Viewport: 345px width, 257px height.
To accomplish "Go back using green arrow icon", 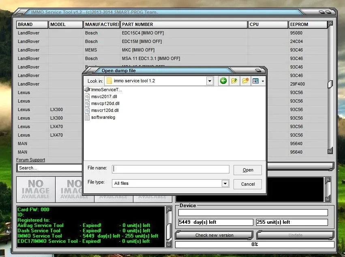I will coord(223,81).
